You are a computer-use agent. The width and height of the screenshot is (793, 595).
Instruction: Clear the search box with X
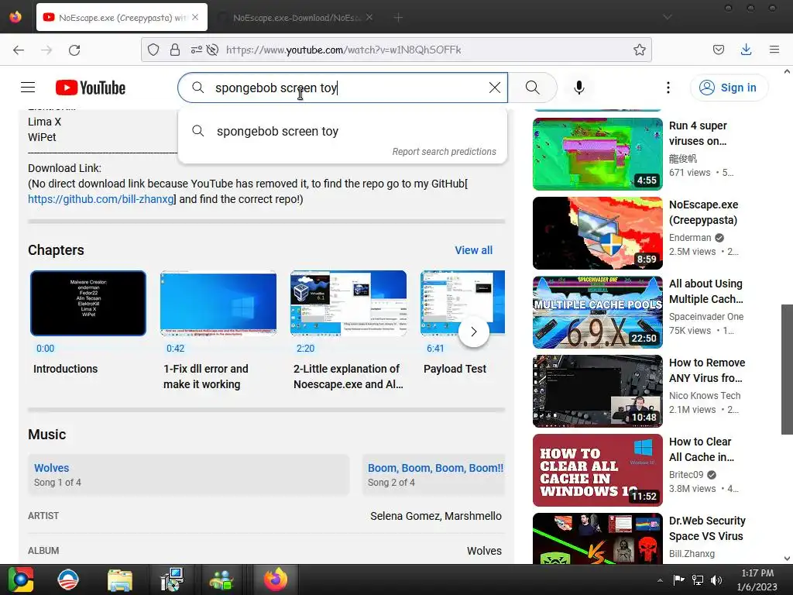[x=495, y=88]
